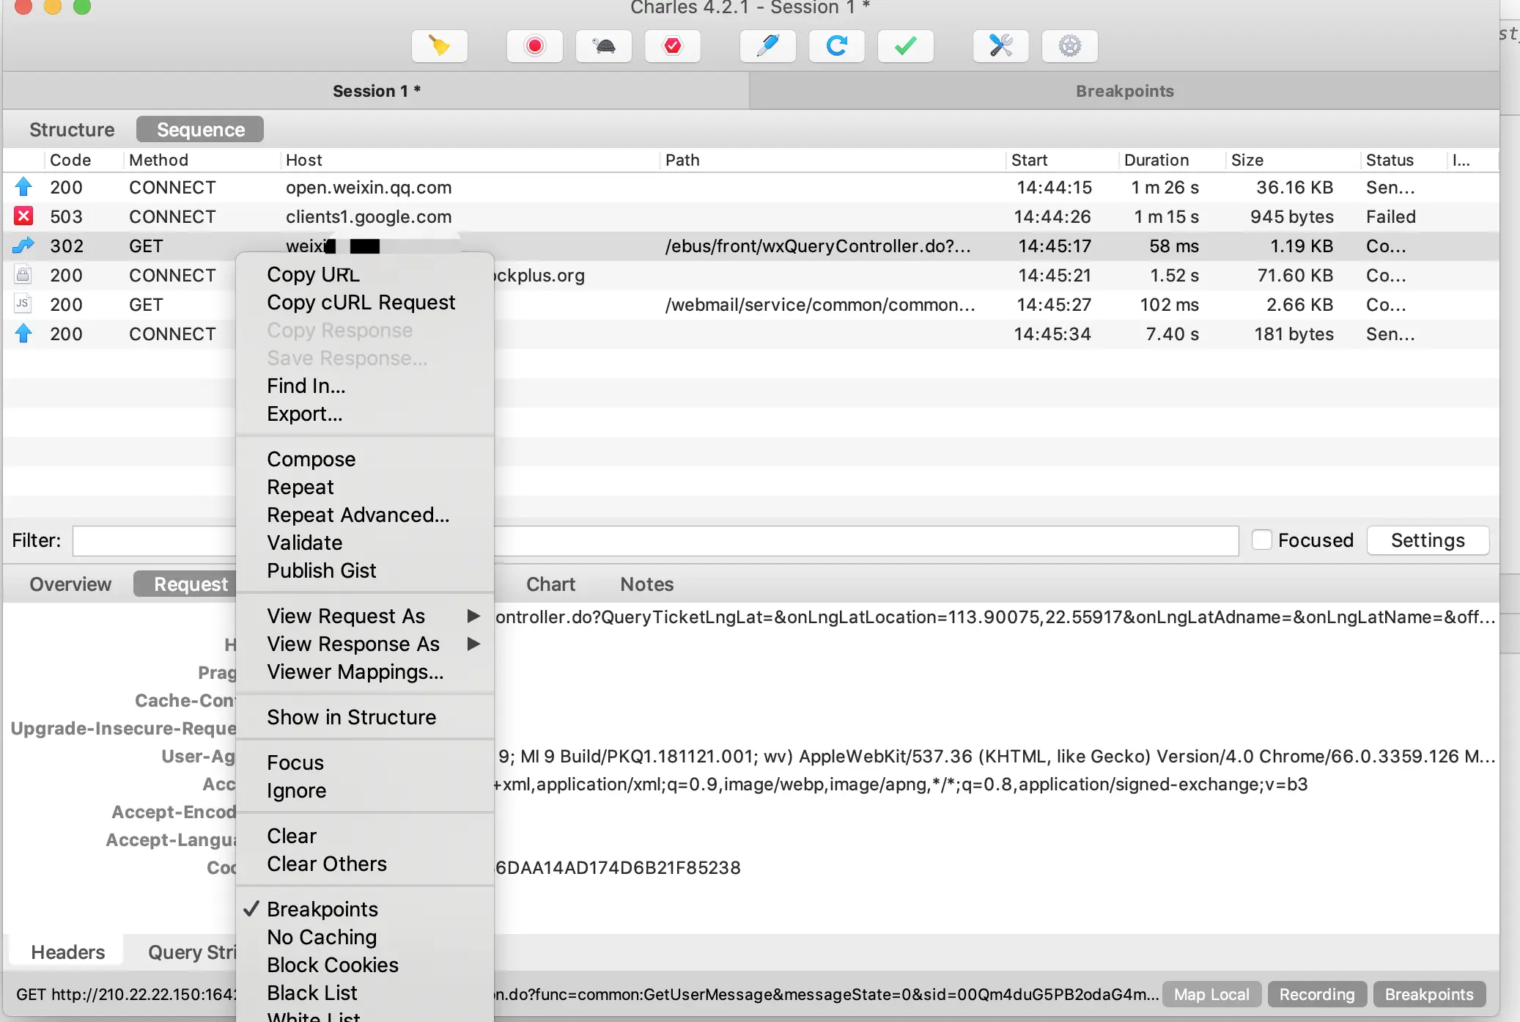Viewport: 1520px width, 1022px height.
Task: Open the Tools wrench icon
Action: pos(1000,46)
